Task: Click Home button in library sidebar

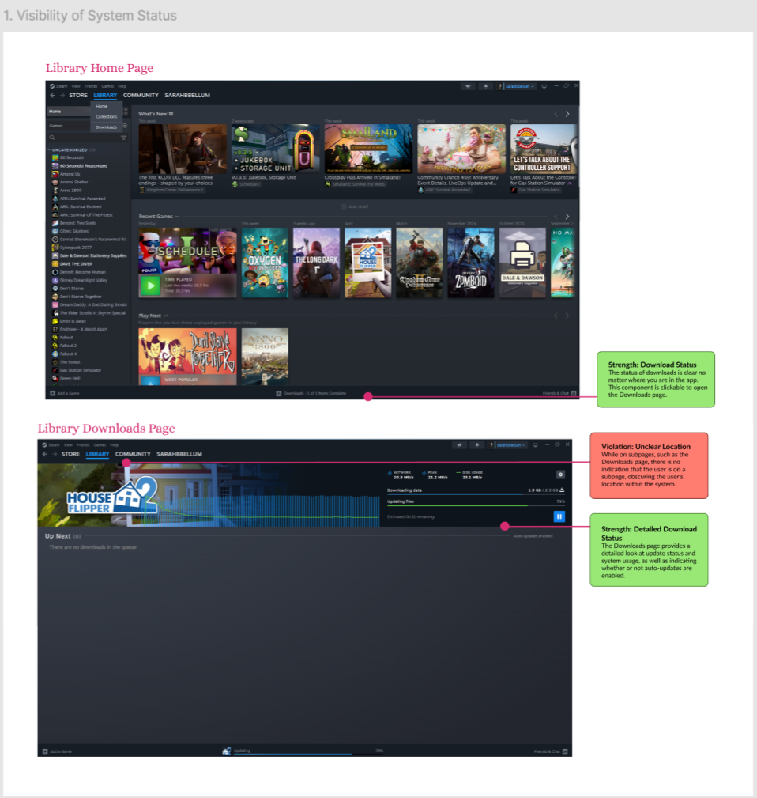Action: tap(69, 111)
